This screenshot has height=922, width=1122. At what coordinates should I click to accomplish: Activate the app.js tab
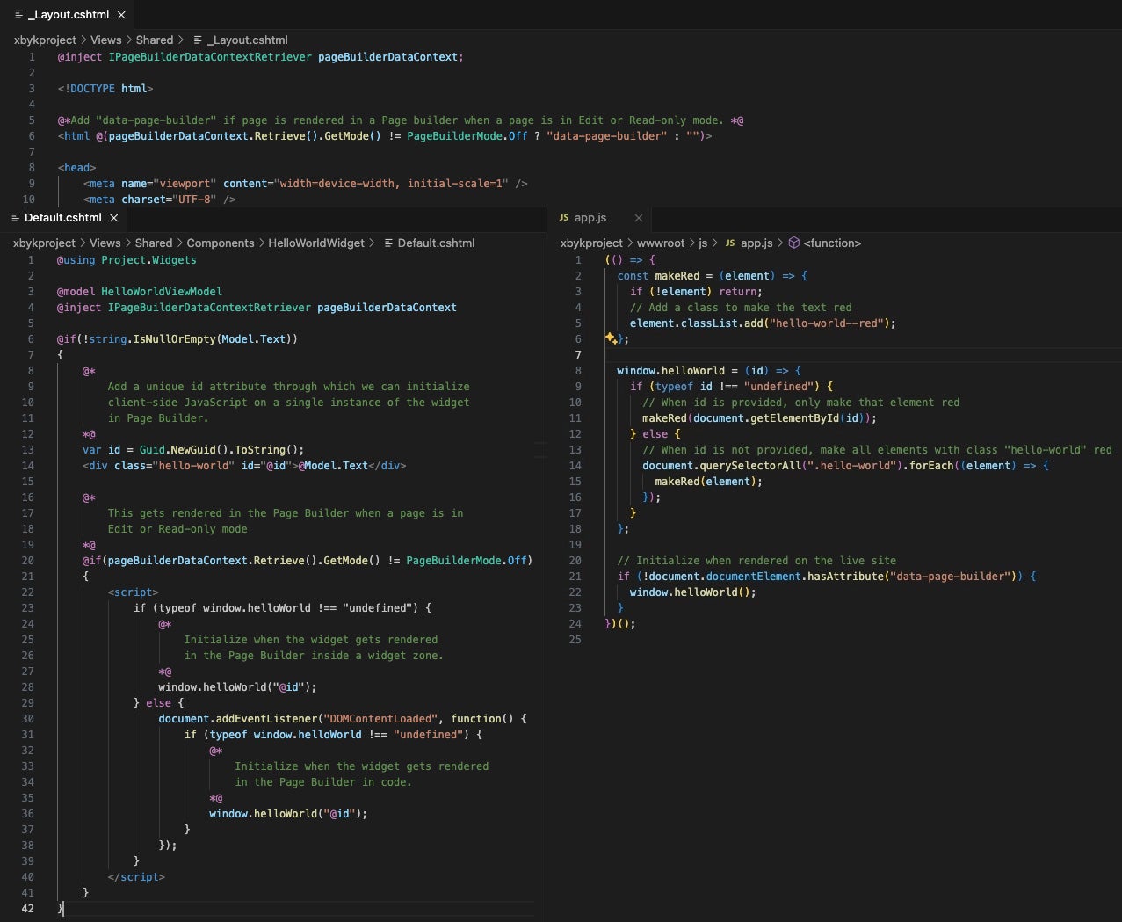tap(590, 218)
